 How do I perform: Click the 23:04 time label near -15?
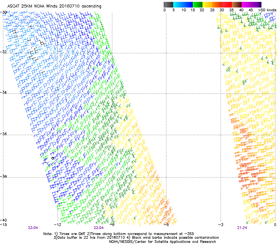tap(33, 228)
